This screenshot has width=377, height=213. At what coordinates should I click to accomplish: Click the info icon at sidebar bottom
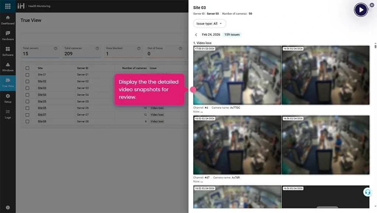[x=8, y=207]
